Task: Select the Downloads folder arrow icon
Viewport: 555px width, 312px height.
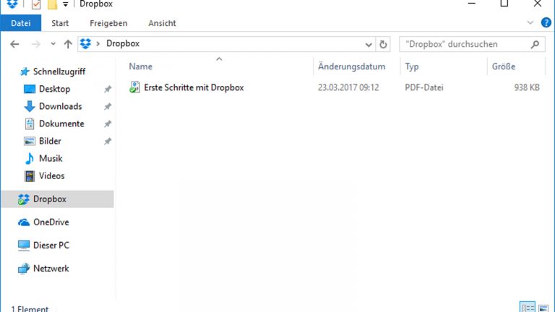Action: [x=30, y=106]
